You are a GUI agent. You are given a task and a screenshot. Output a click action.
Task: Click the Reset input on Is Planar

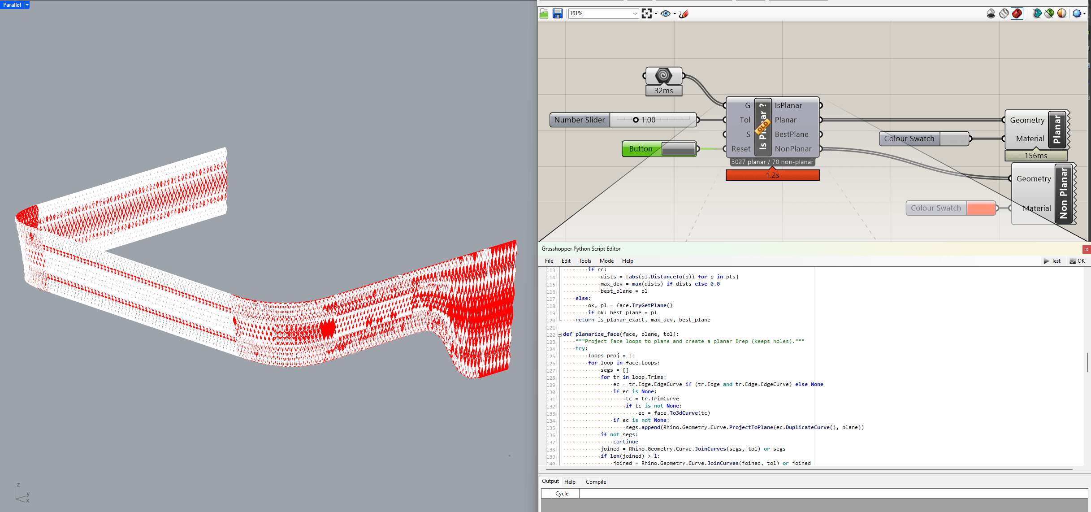pyautogui.click(x=740, y=148)
